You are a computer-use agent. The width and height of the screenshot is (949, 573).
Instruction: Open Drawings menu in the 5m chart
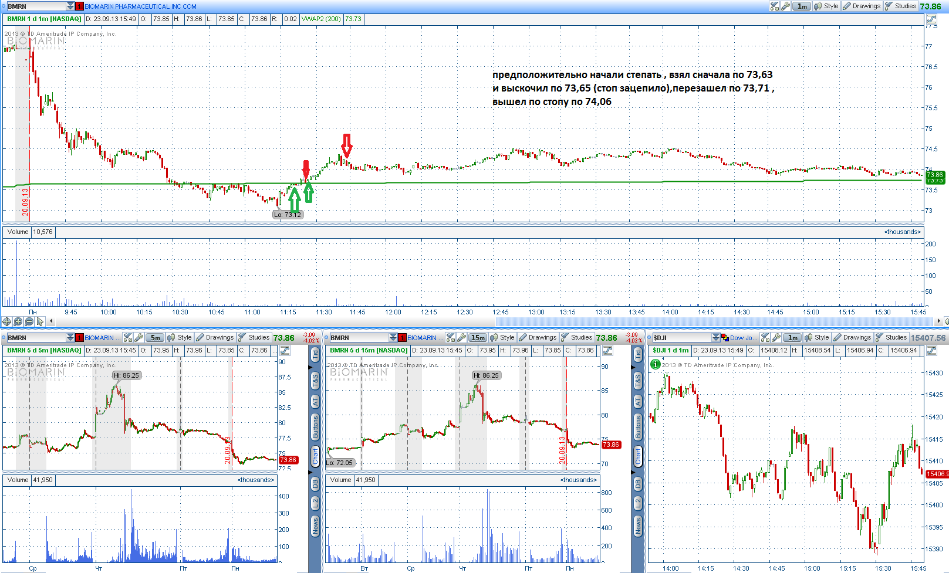click(x=215, y=337)
